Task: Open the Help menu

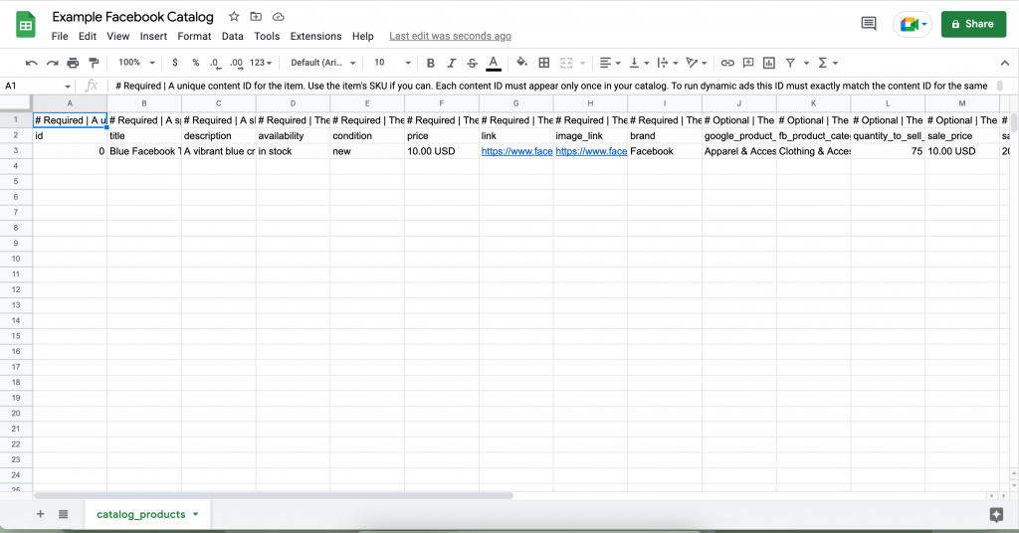Action: 362,37
